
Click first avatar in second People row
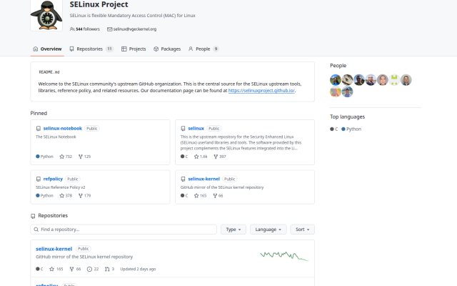(x=336, y=92)
